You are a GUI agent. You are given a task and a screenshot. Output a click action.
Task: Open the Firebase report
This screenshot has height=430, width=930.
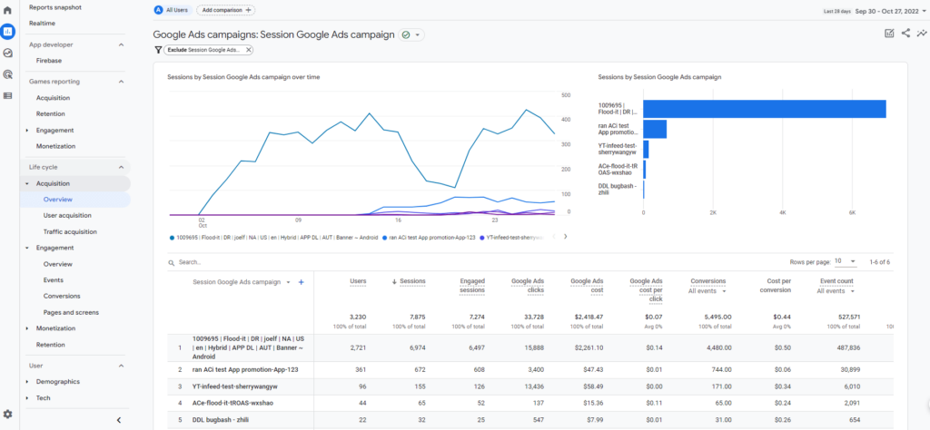[49, 61]
